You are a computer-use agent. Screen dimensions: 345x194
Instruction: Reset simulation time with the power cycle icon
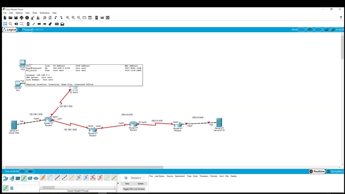tap(22, 171)
